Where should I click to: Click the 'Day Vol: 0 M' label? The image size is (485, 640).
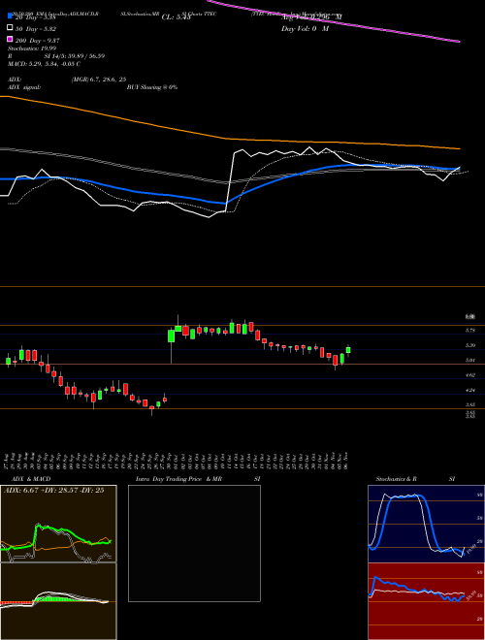[305, 28]
